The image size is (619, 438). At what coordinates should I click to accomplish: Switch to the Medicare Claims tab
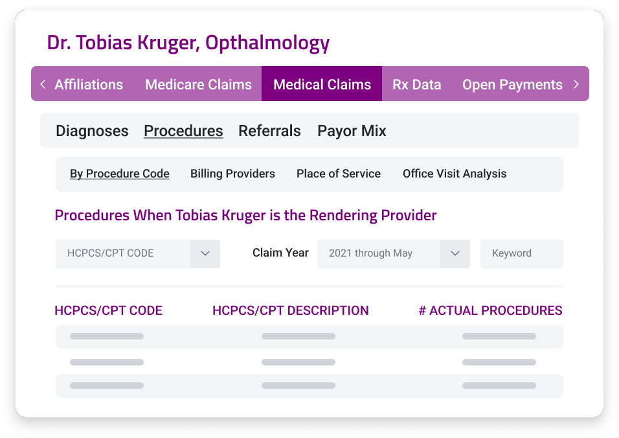click(198, 84)
